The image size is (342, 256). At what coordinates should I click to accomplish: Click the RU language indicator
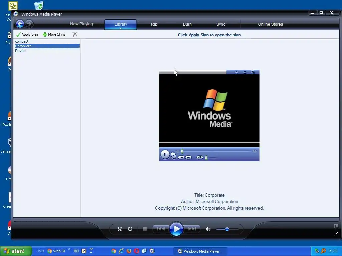(76, 251)
